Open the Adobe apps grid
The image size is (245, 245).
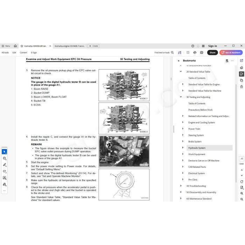[x=203, y=46]
